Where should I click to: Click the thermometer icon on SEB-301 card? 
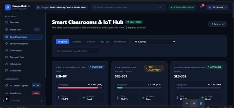point(118,98)
